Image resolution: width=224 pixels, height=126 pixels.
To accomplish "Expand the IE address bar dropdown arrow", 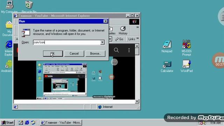I will coord(110,39).
